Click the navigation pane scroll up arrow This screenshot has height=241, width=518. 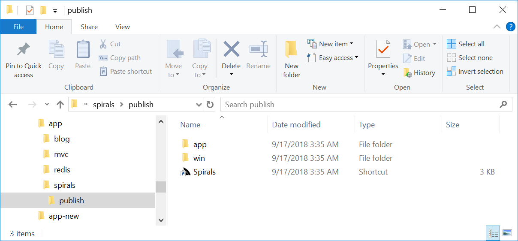pyautogui.click(x=161, y=122)
